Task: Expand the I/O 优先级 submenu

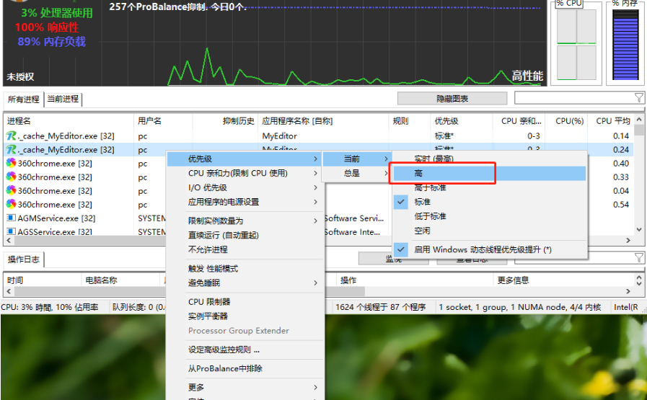Action: point(245,187)
